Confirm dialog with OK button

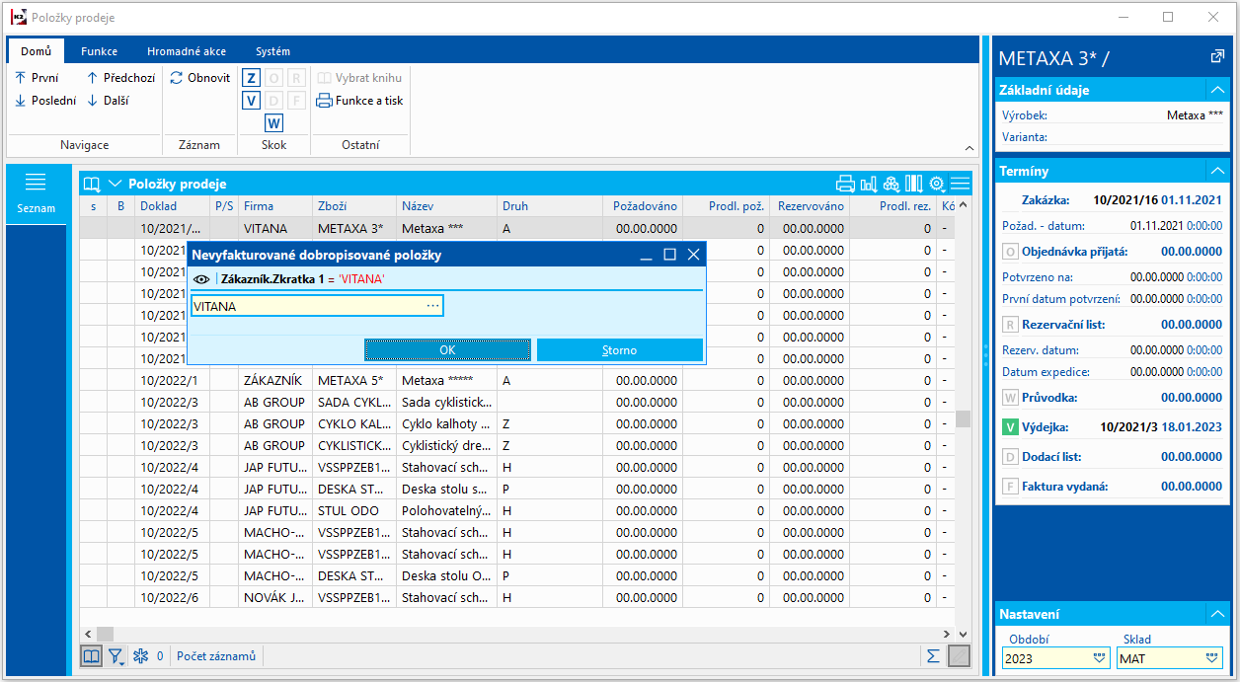click(447, 350)
